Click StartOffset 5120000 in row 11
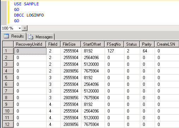Viewport: 179px width, 128px height. pyautogui.click(x=93, y=118)
